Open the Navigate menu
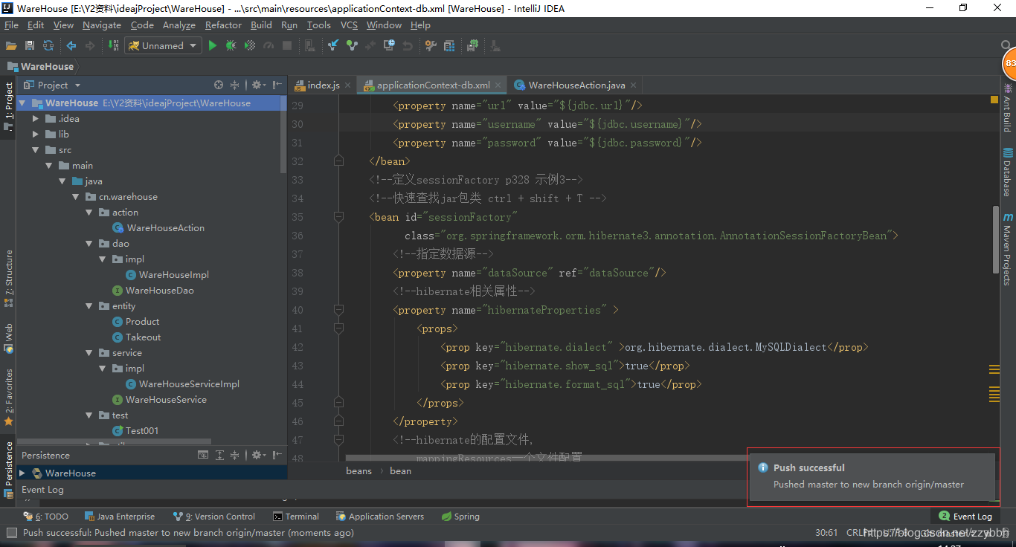The height and width of the screenshot is (547, 1016). [x=102, y=25]
